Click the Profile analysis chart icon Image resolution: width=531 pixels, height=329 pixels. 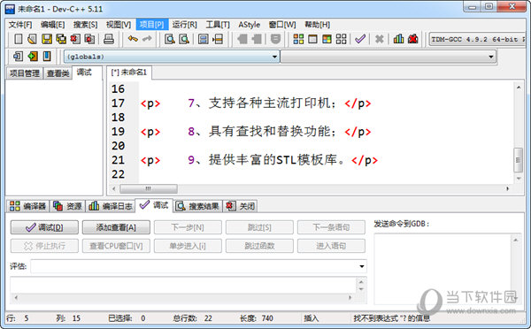click(x=398, y=39)
